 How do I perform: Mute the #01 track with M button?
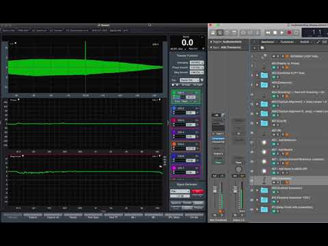274,68
